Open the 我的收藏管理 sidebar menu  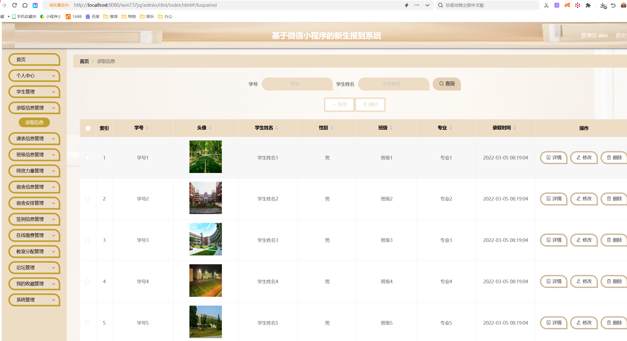[x=34, y=284]
